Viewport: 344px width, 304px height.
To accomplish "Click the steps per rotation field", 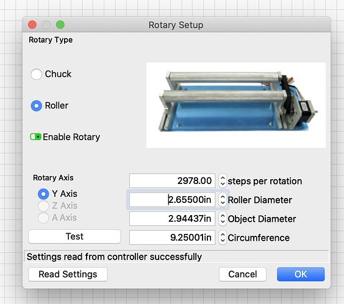I will [x=172, y=181].
